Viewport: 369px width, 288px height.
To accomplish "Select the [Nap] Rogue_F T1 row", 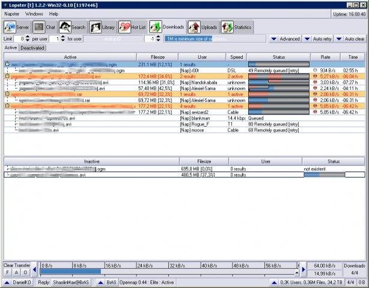I will click(x=184, y=124).
